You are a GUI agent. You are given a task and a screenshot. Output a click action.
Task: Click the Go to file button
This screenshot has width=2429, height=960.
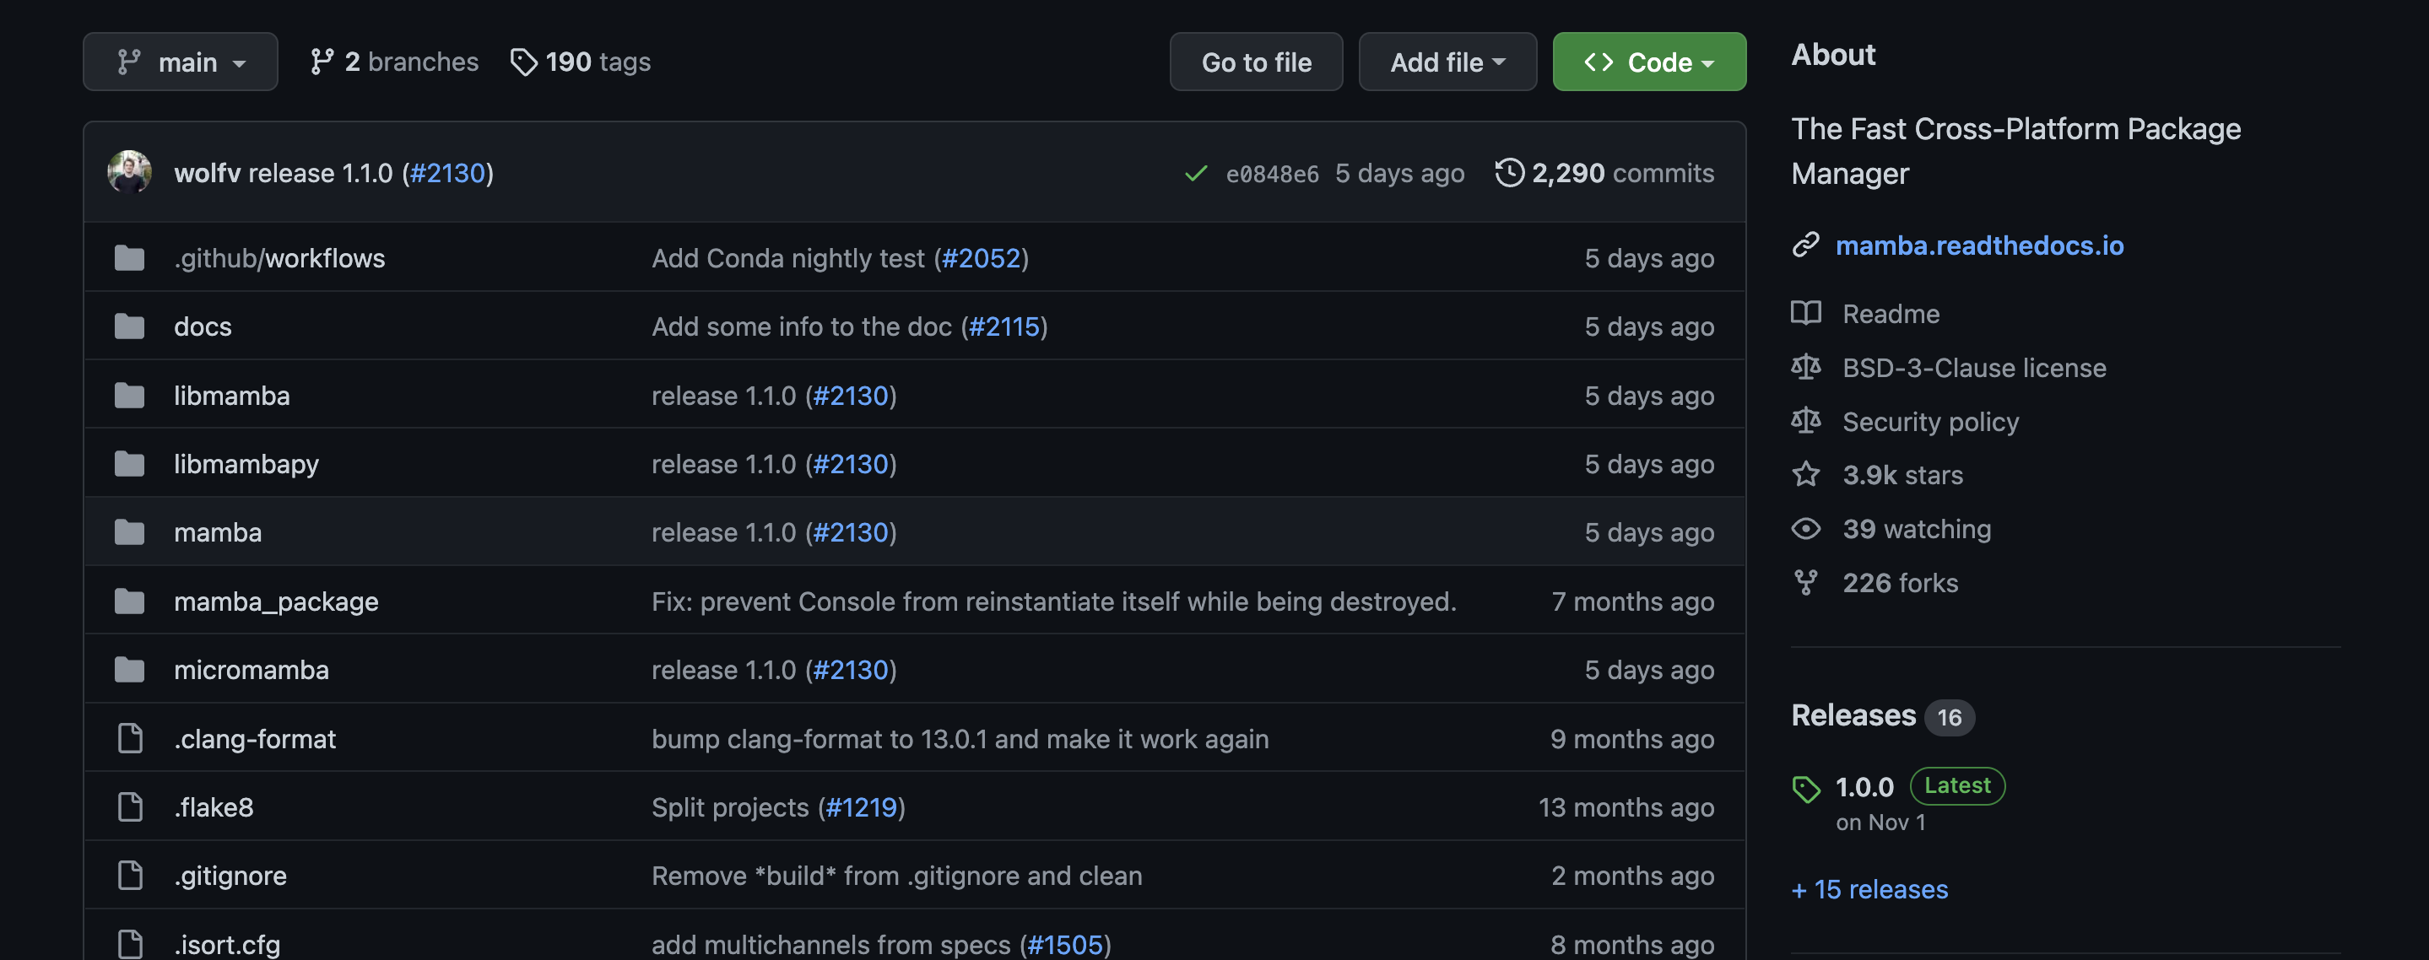click(x=1256, y=62)
